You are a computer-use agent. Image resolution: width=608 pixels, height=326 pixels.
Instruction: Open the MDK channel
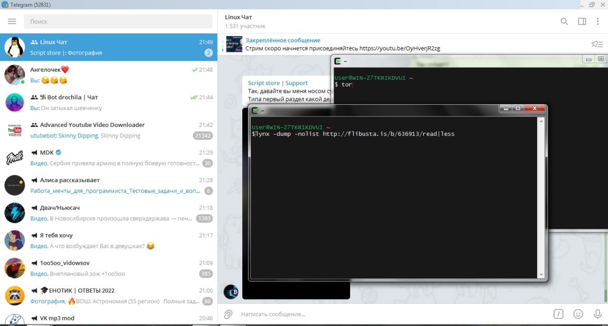pos(109,157)
